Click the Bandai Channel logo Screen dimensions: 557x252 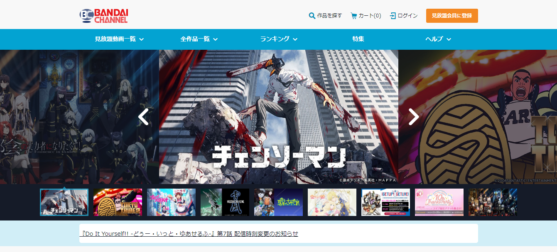[104, 15]
